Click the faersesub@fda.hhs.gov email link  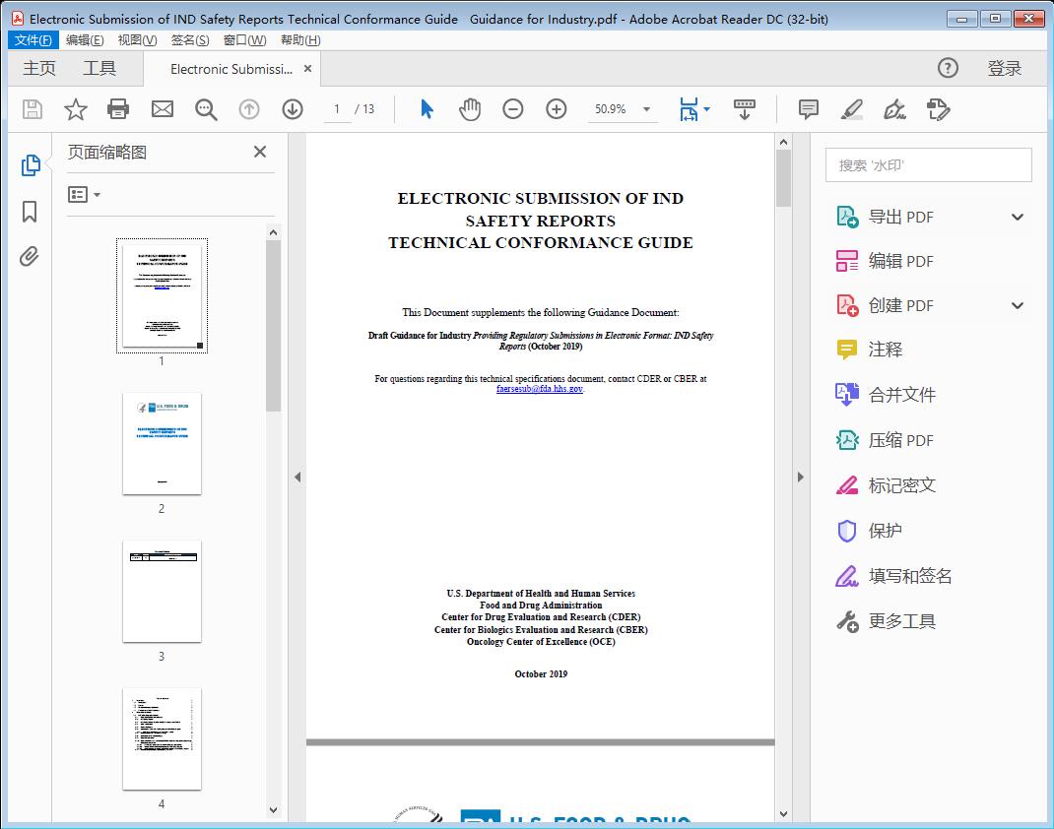pos(541,388)
